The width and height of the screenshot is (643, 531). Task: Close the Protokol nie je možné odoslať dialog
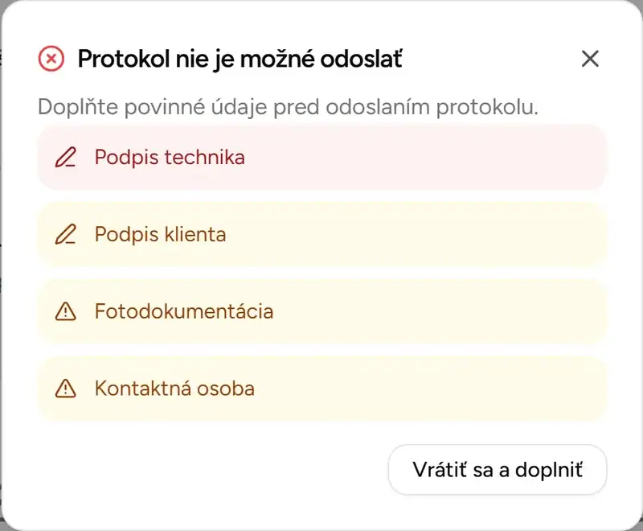pyautogui.click(x=590, y=58)
